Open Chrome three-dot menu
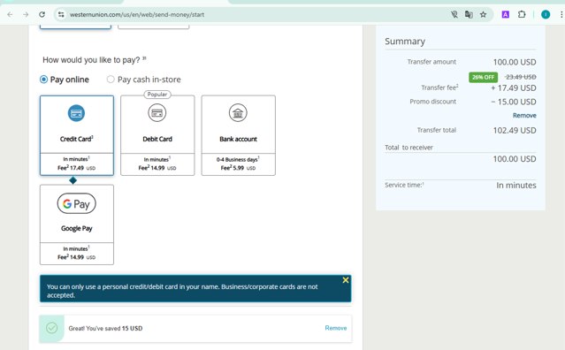 pyautogui.click(x=561, y=14)
